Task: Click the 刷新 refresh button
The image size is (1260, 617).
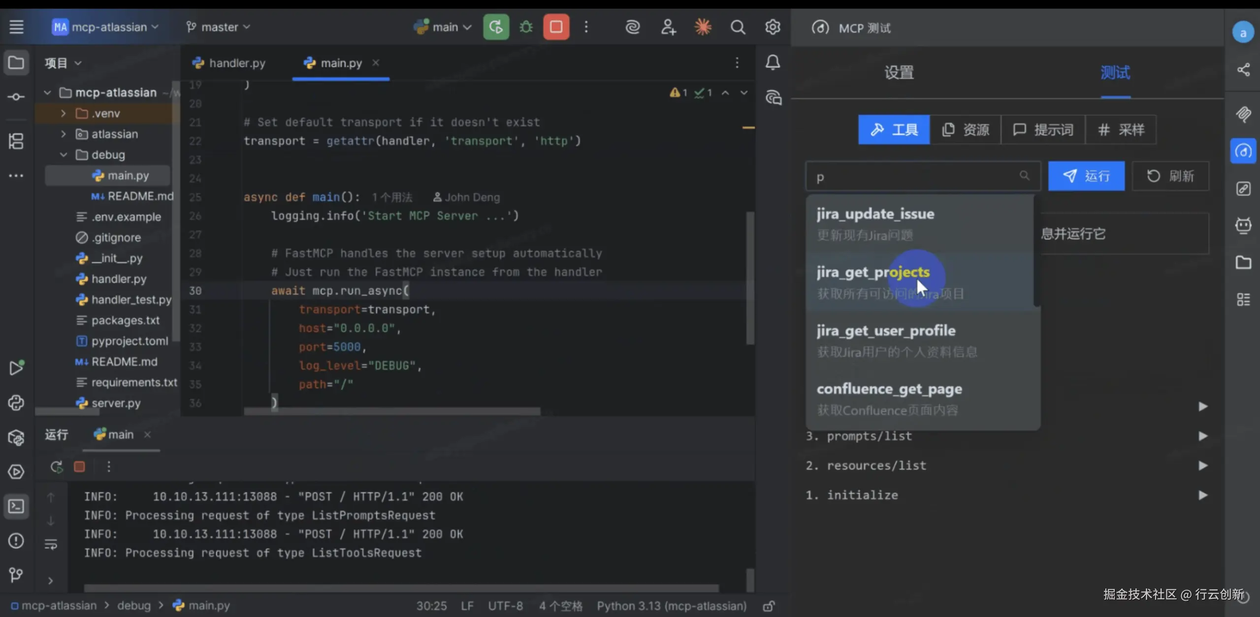Action: tap(1170, 176)
